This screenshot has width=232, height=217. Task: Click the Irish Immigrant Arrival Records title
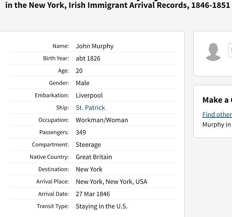click(x=117, y=5)
